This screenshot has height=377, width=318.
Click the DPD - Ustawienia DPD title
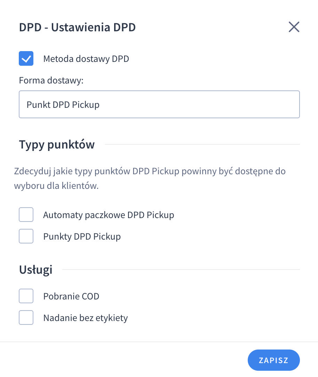point(77,27)
